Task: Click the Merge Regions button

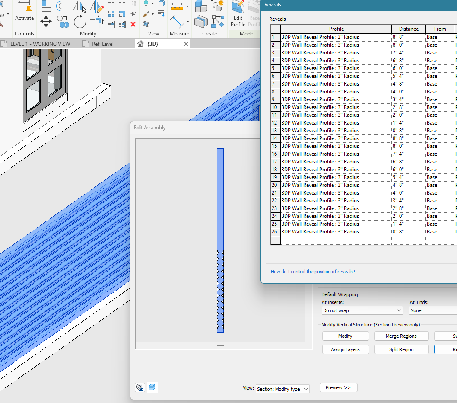Action: (x=401, y=336)
